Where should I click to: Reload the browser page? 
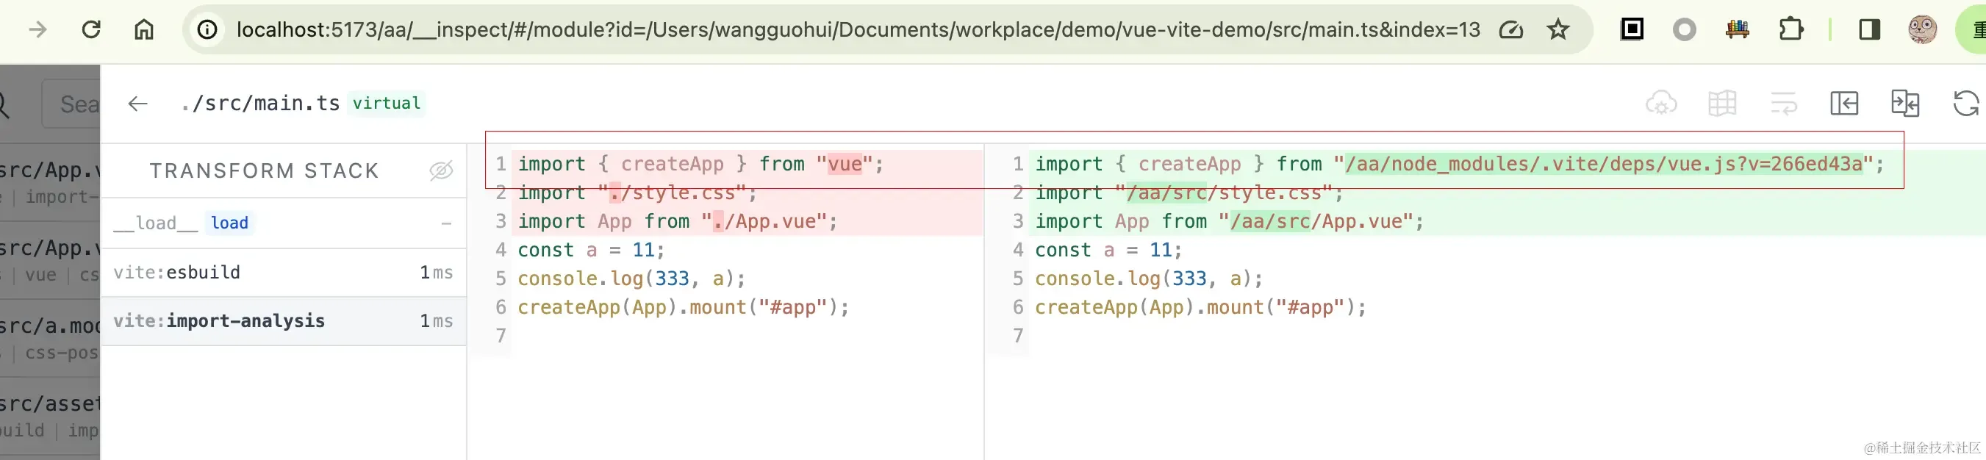(x=91, y=30)
